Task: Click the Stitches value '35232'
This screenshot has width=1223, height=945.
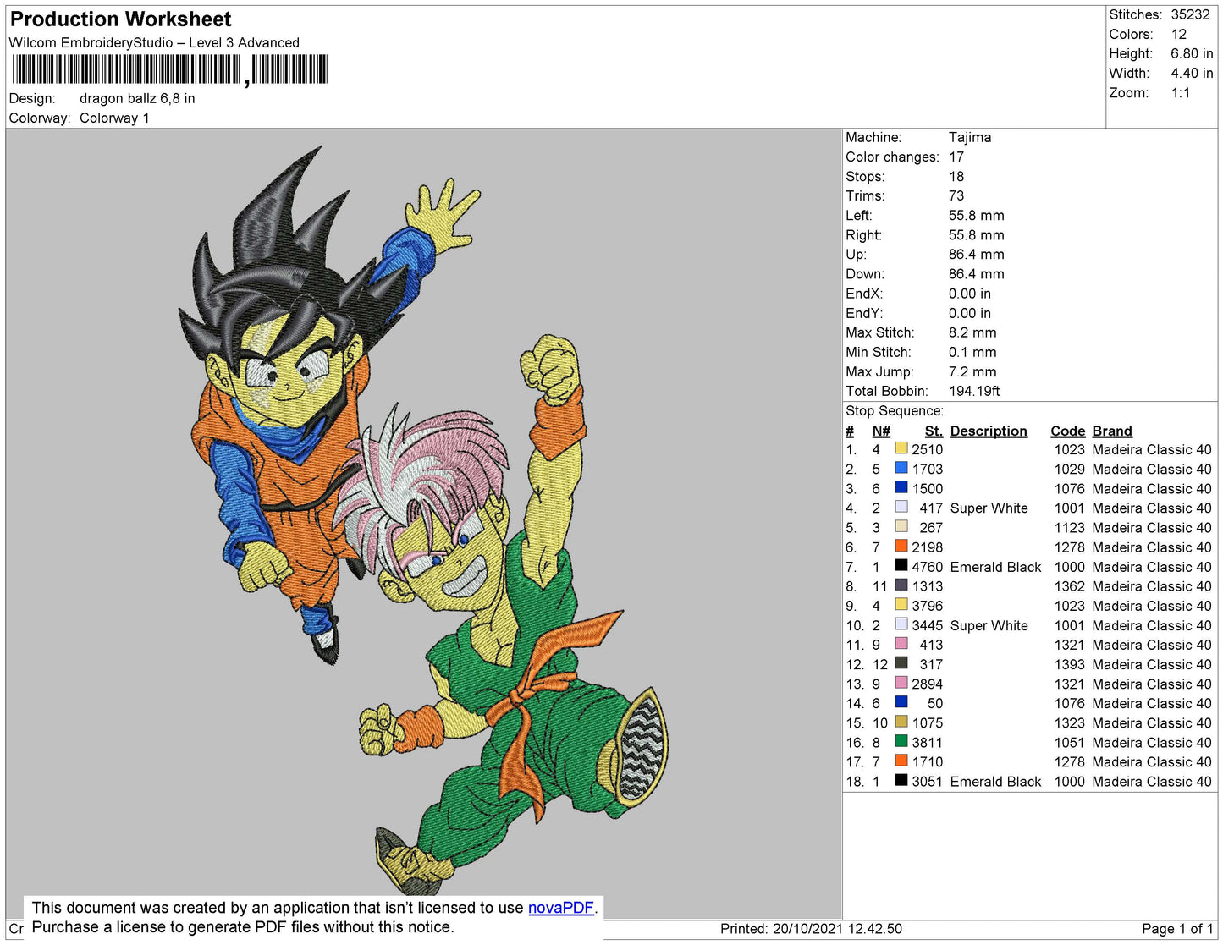Action: click(x=1190, y=14)
